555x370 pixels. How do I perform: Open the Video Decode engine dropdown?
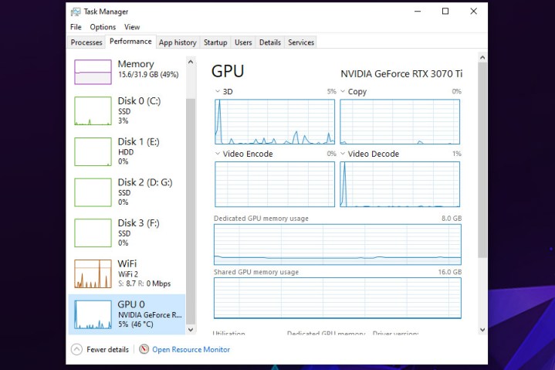(343, 154)
